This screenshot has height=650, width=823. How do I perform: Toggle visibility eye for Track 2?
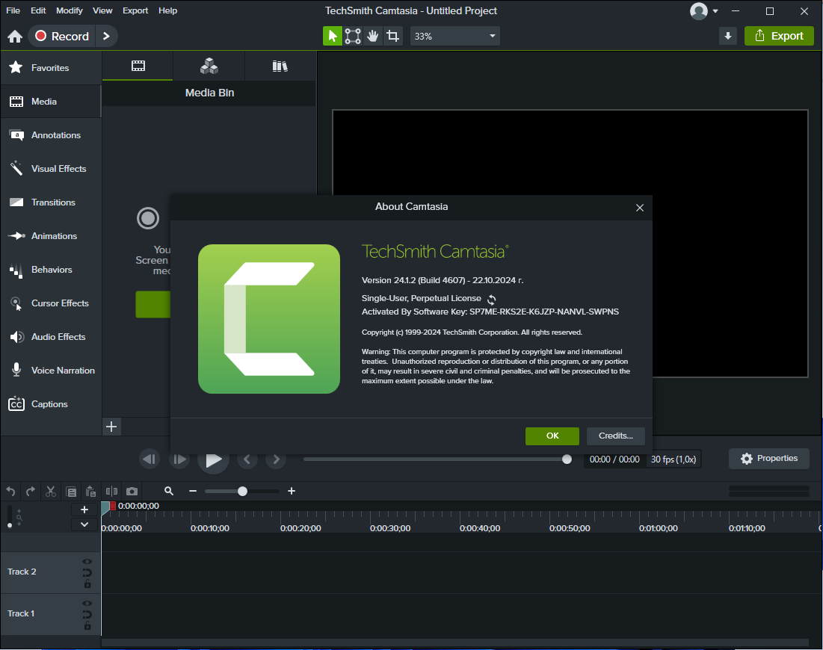pos(87,561)
